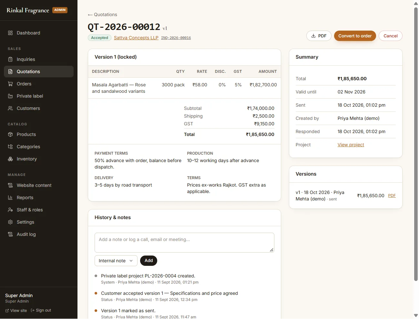The image size is (419, 319).
Task: Click the Inventory cubes icon
Action: (x=10, y=159)
